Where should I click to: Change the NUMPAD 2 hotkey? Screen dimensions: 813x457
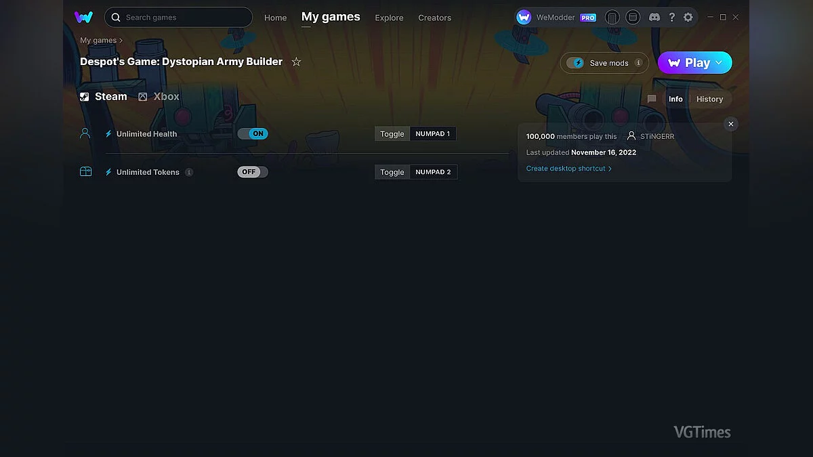pos(434,172)
